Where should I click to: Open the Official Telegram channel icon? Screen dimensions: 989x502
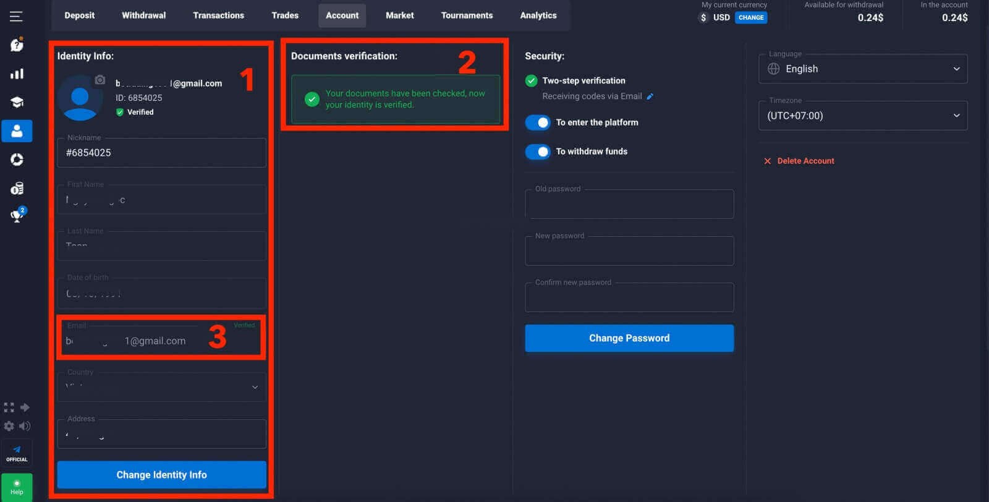point(17,453)
